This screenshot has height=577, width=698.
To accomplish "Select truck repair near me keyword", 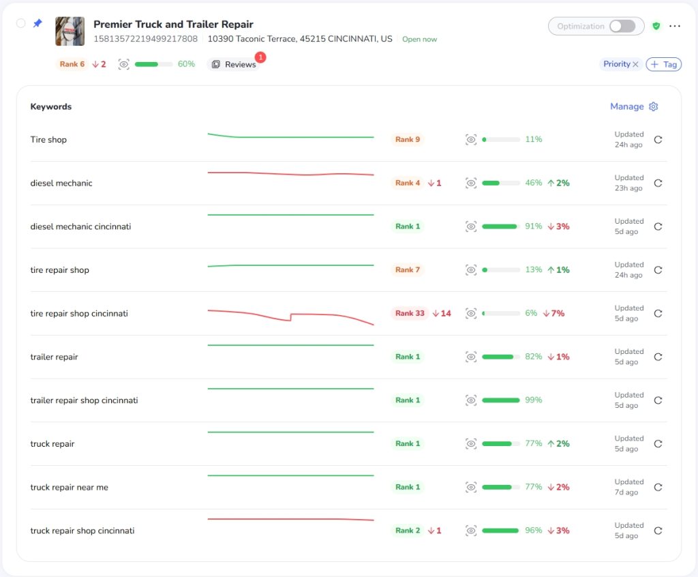I will (70, 487).
